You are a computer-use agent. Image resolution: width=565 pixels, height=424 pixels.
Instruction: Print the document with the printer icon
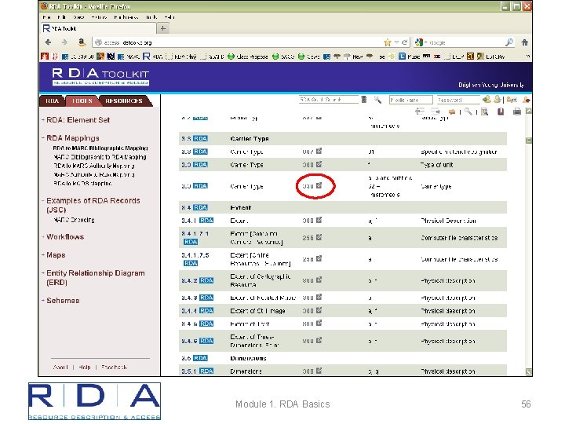[x=516, y=111]
